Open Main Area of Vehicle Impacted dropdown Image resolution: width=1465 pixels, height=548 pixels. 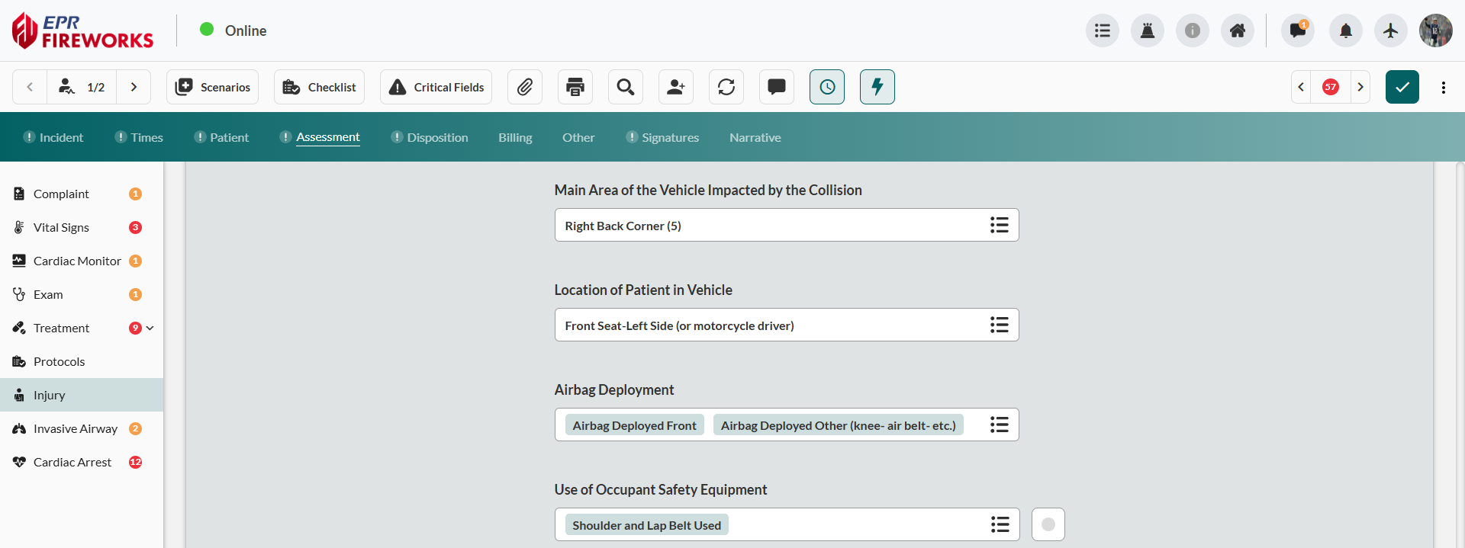point(999,225)
